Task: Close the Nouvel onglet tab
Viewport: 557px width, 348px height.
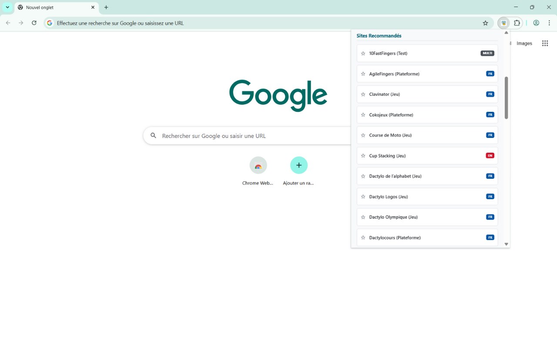Action: pyautogui.click(x=93, y=7)
